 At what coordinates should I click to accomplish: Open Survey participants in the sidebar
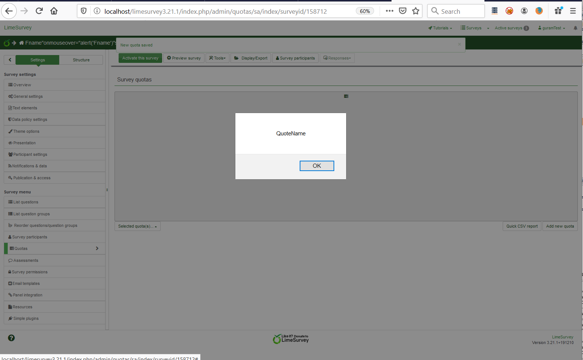55,237
